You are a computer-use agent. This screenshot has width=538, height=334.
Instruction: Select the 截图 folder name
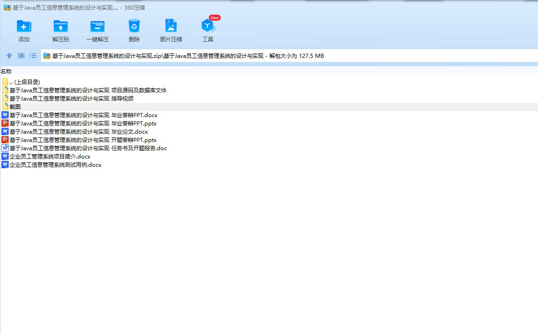(15, 107)
